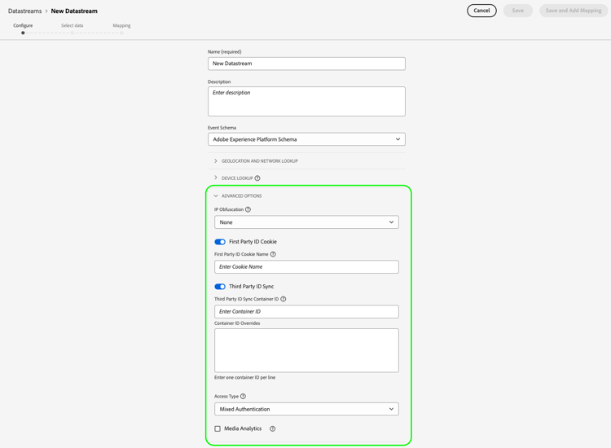Click the Container ID Overrides text area

pyautogui.click(x=306, y=350)
